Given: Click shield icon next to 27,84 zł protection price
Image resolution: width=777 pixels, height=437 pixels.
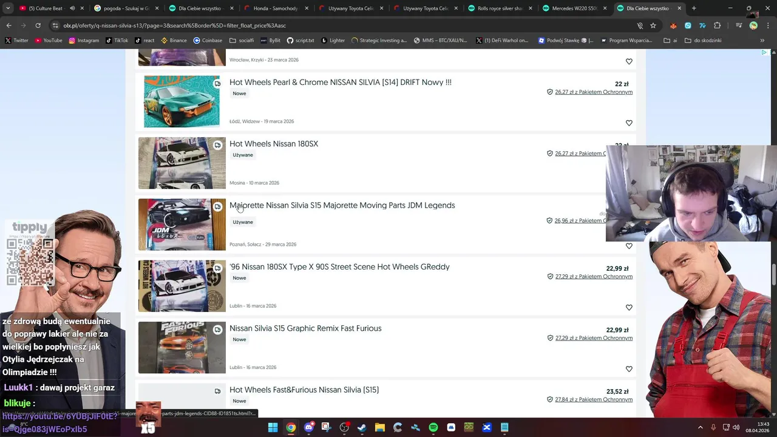Looking at the screenshot, I should click(x=550, y=399).
